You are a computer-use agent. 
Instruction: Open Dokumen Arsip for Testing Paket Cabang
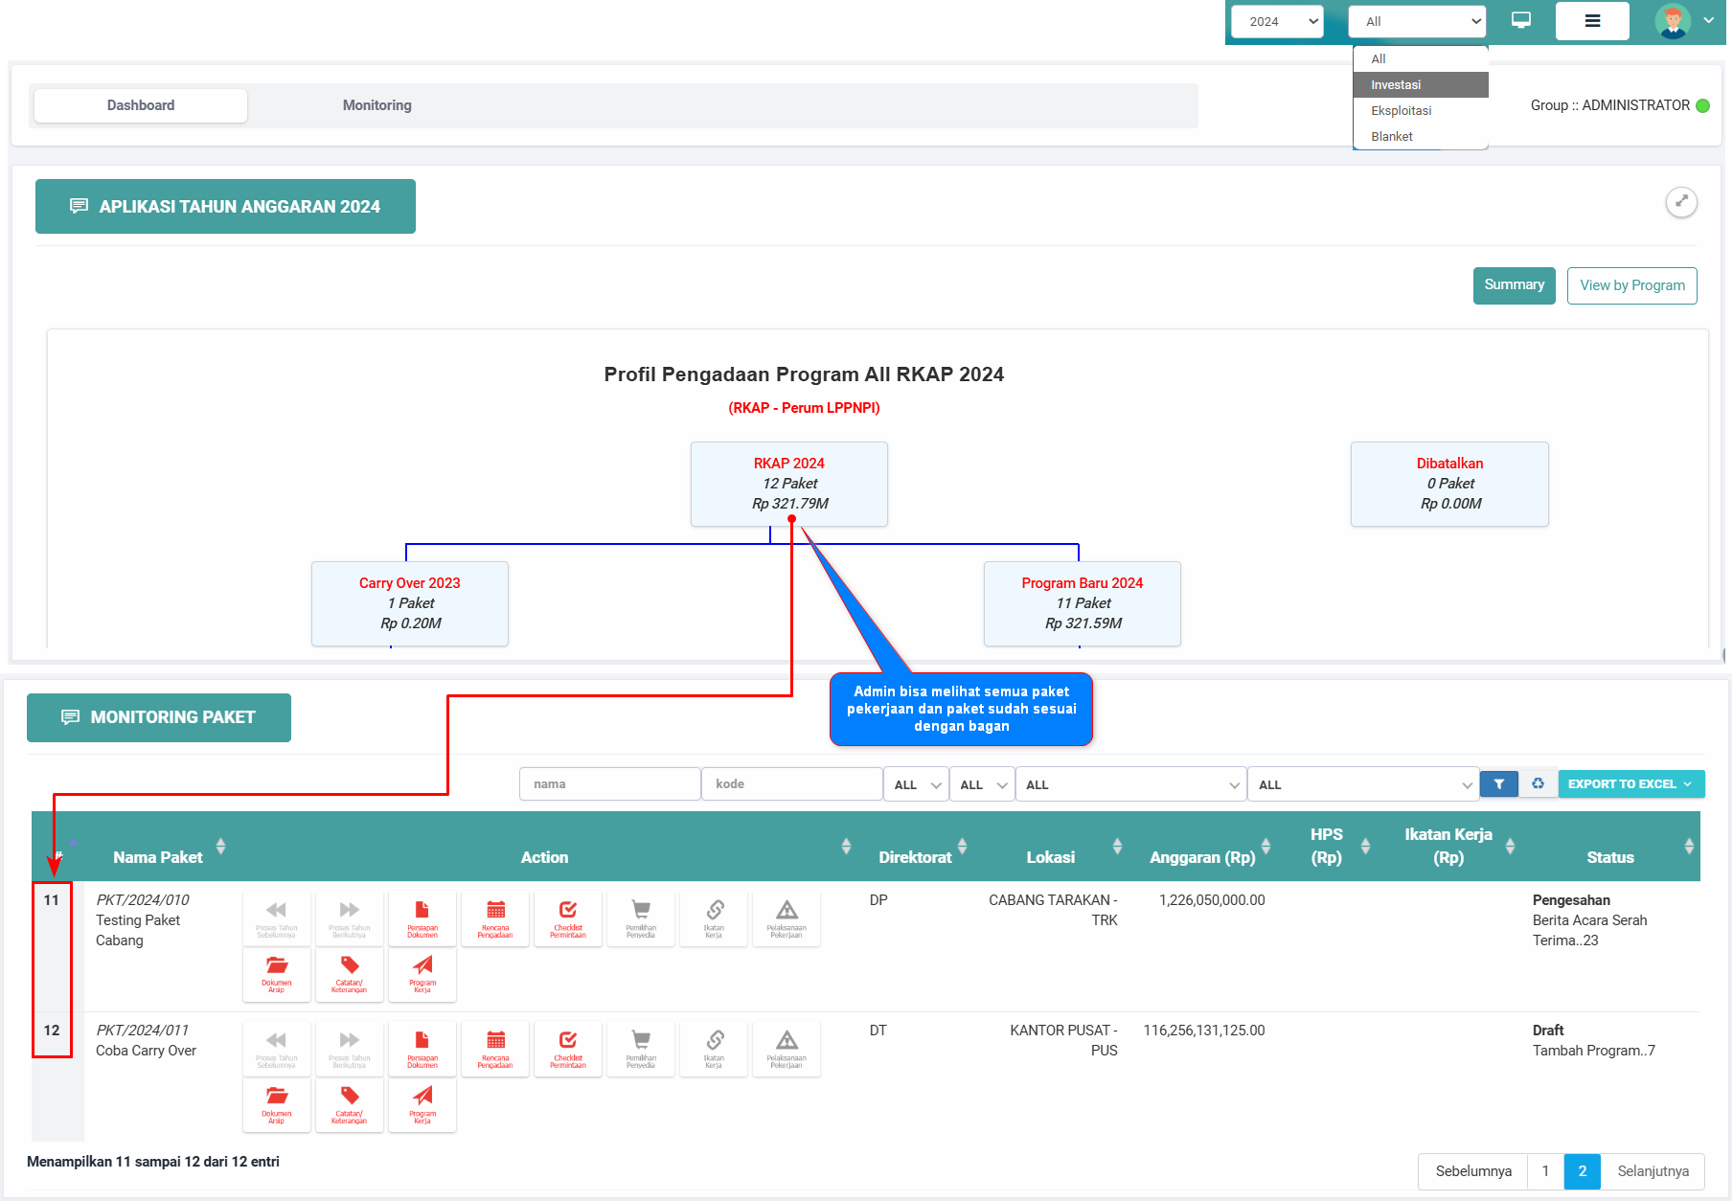(277, 974)
